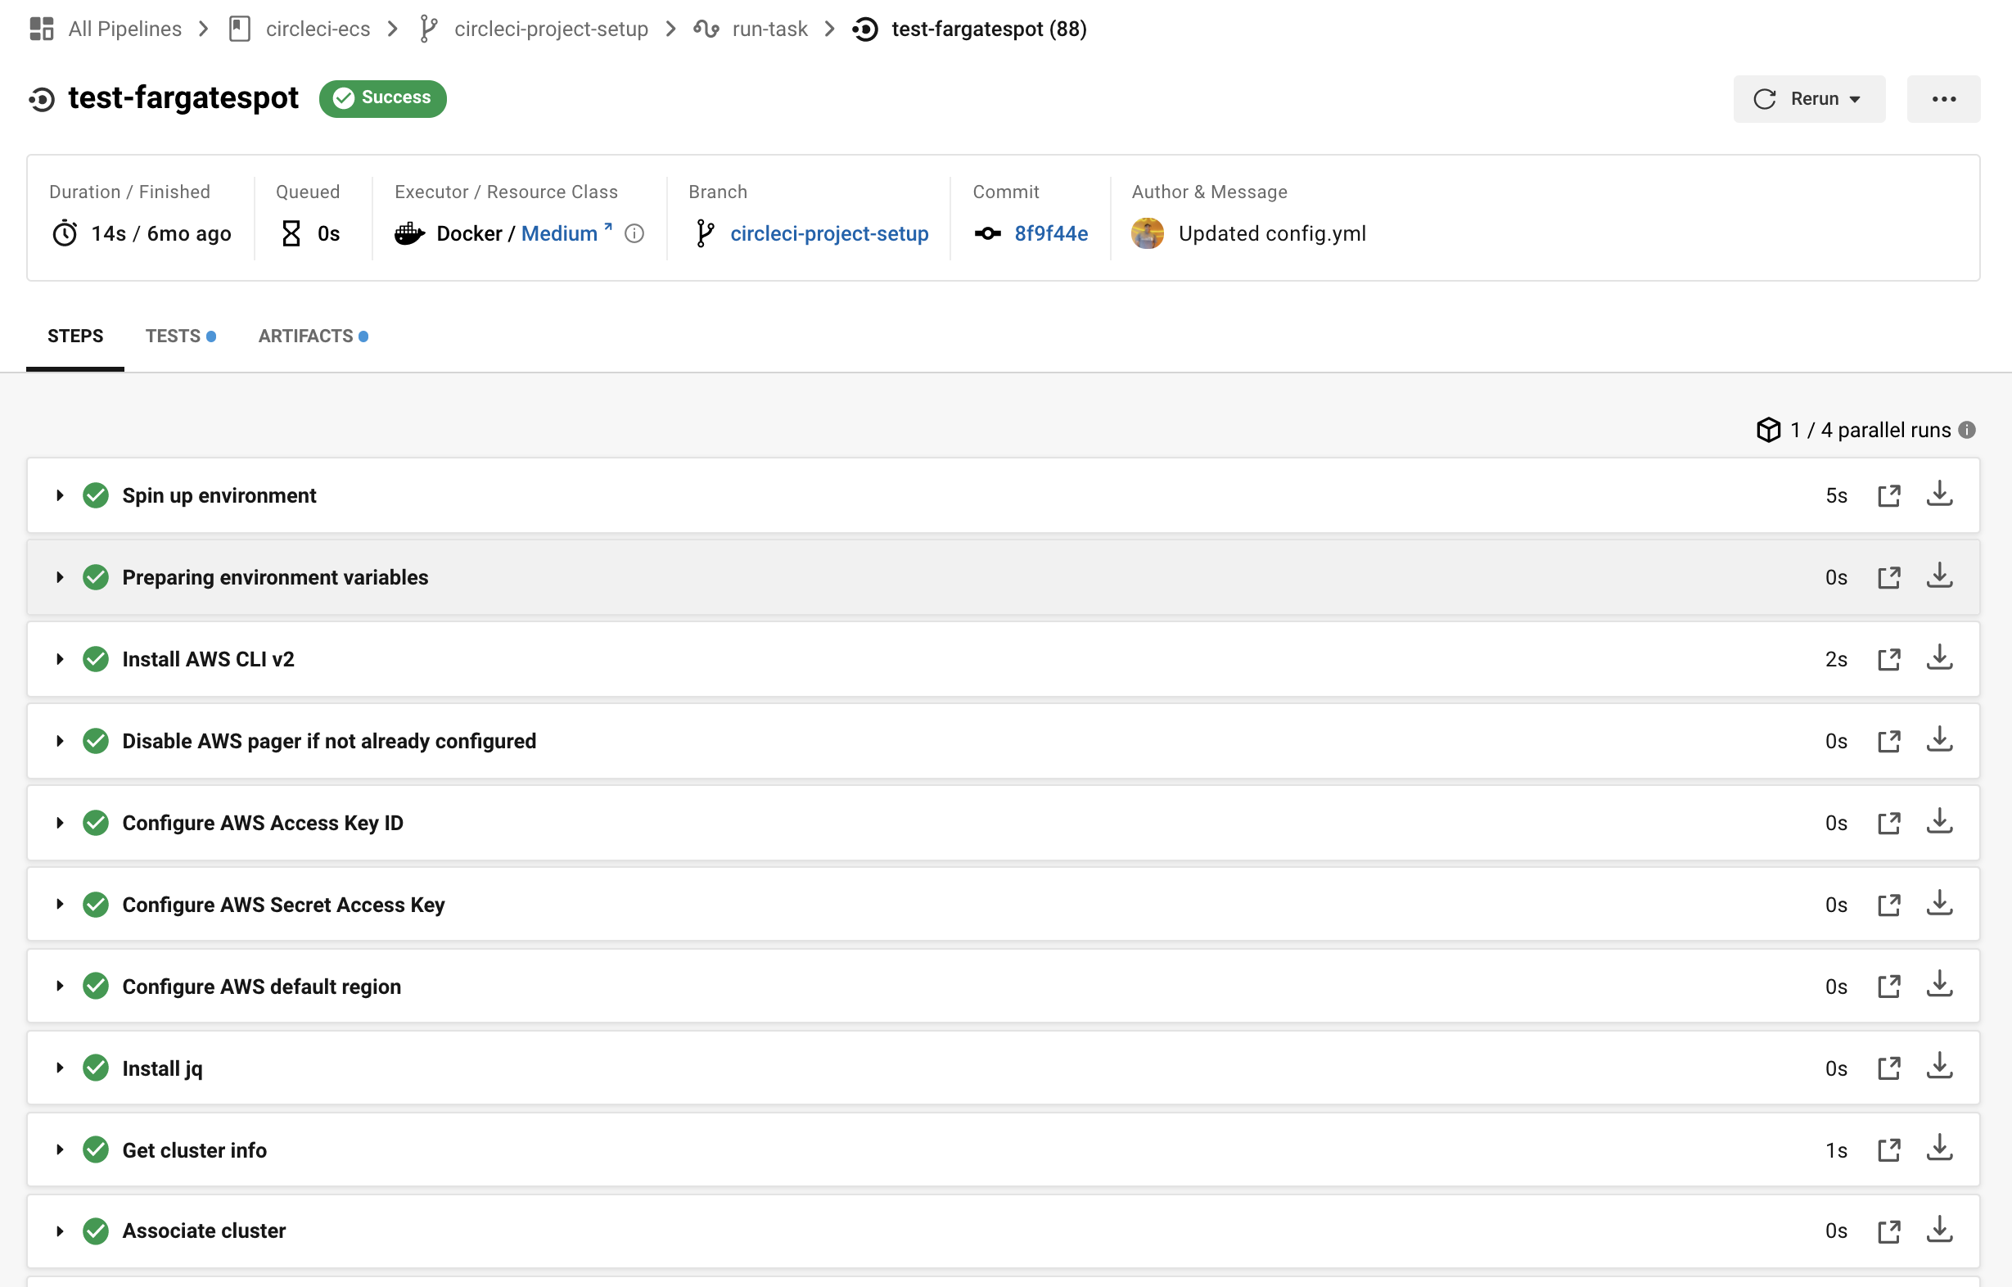Download logs for Get cluster info step
This screenshot has height=1287, width=2012.
[x=1940, y=1149]
